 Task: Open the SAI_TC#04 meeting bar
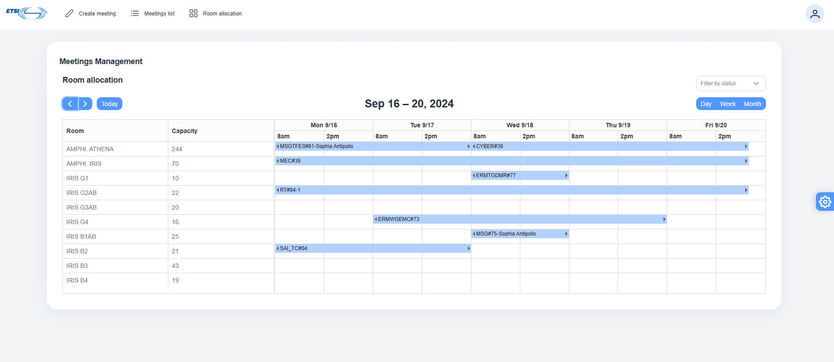(x=373, y=248)
